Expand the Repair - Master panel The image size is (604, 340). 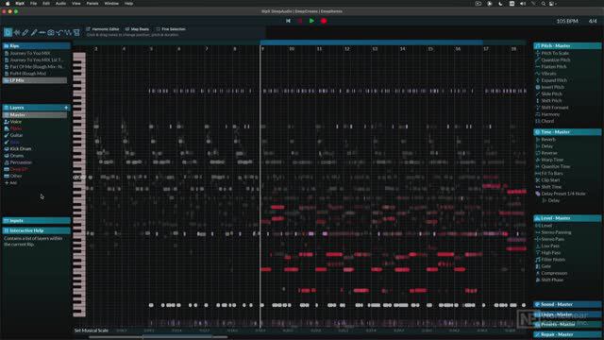[567, 334]
